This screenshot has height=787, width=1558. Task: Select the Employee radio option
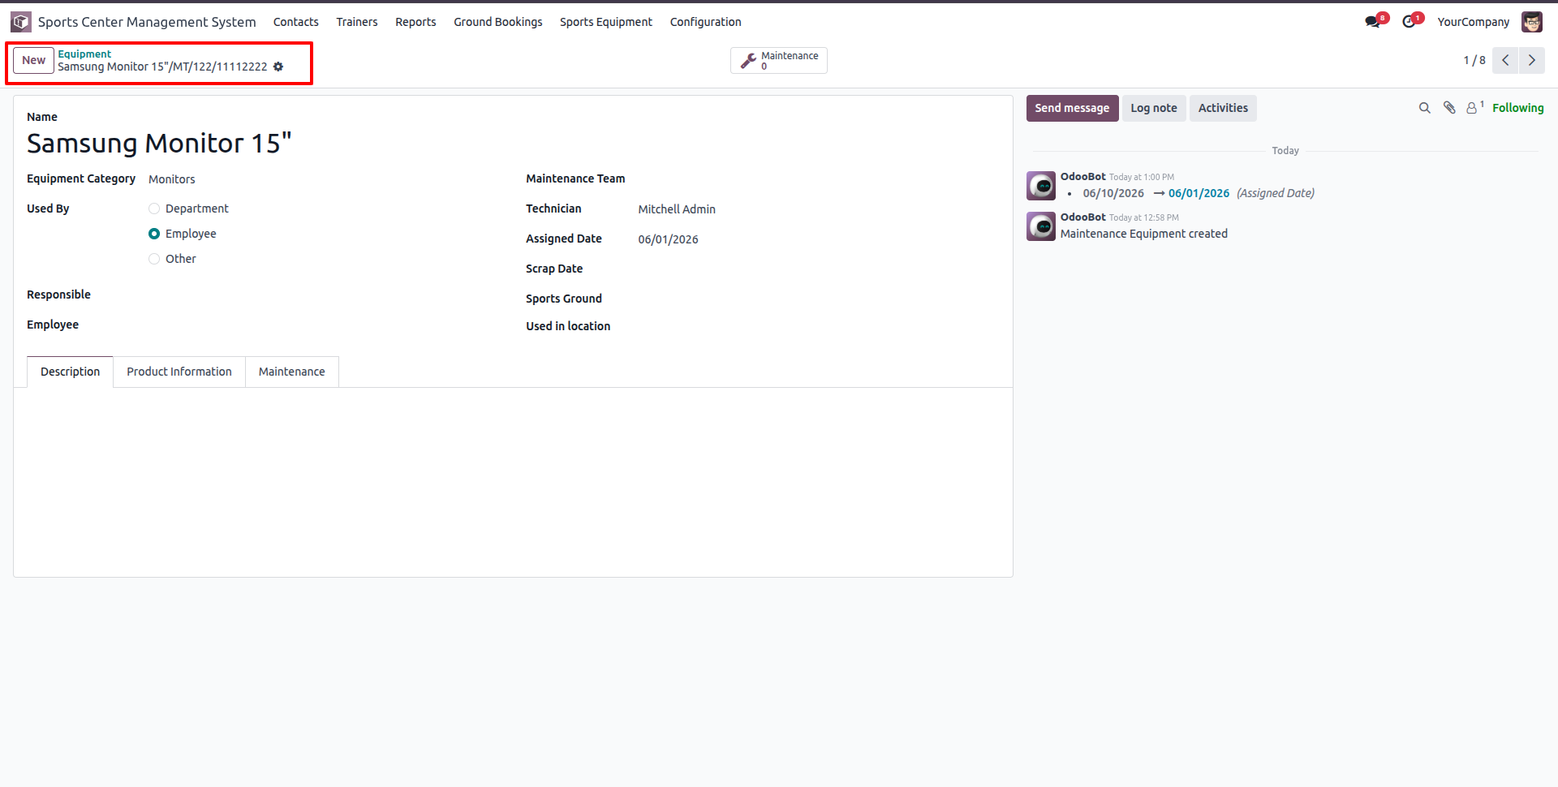[x=154, y=234]
